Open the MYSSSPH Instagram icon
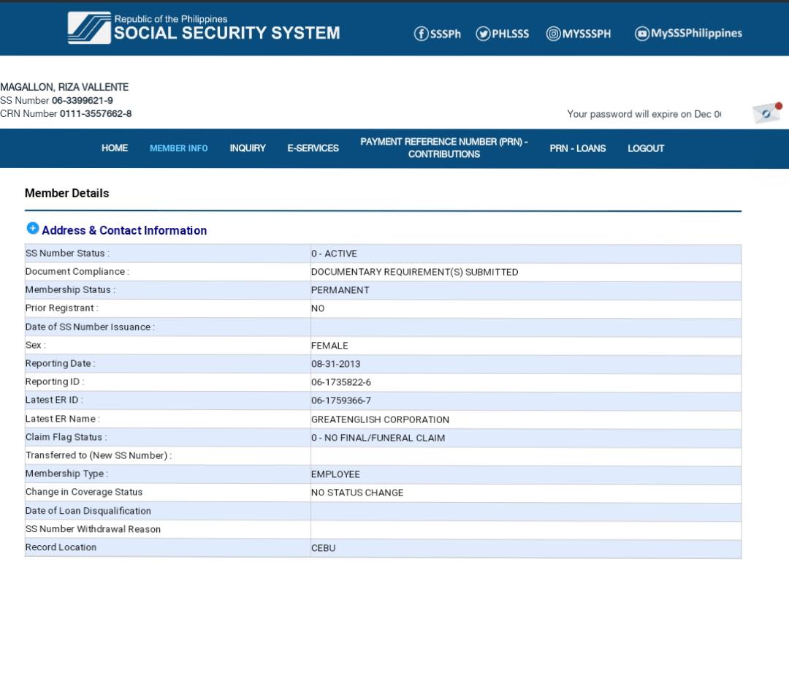 point(554,34)
